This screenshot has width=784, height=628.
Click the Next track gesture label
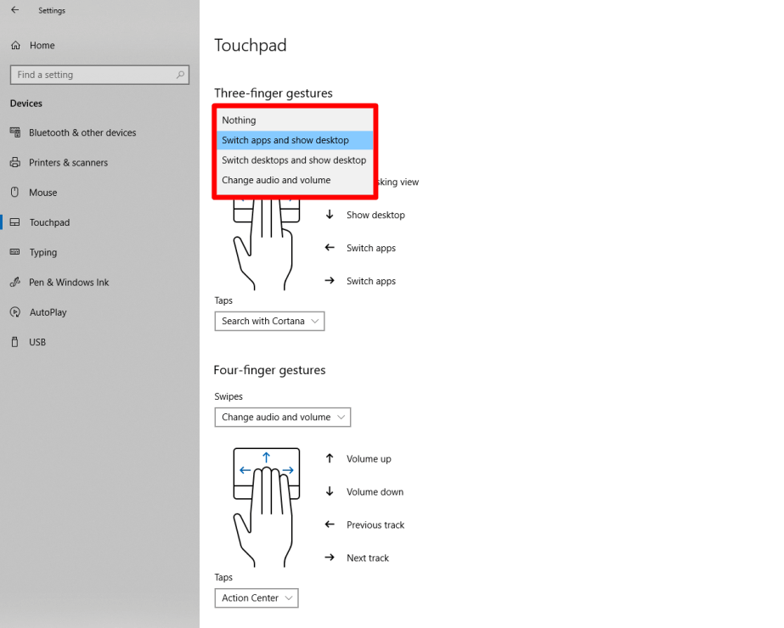pyautogui.click(x=368, y=558)
